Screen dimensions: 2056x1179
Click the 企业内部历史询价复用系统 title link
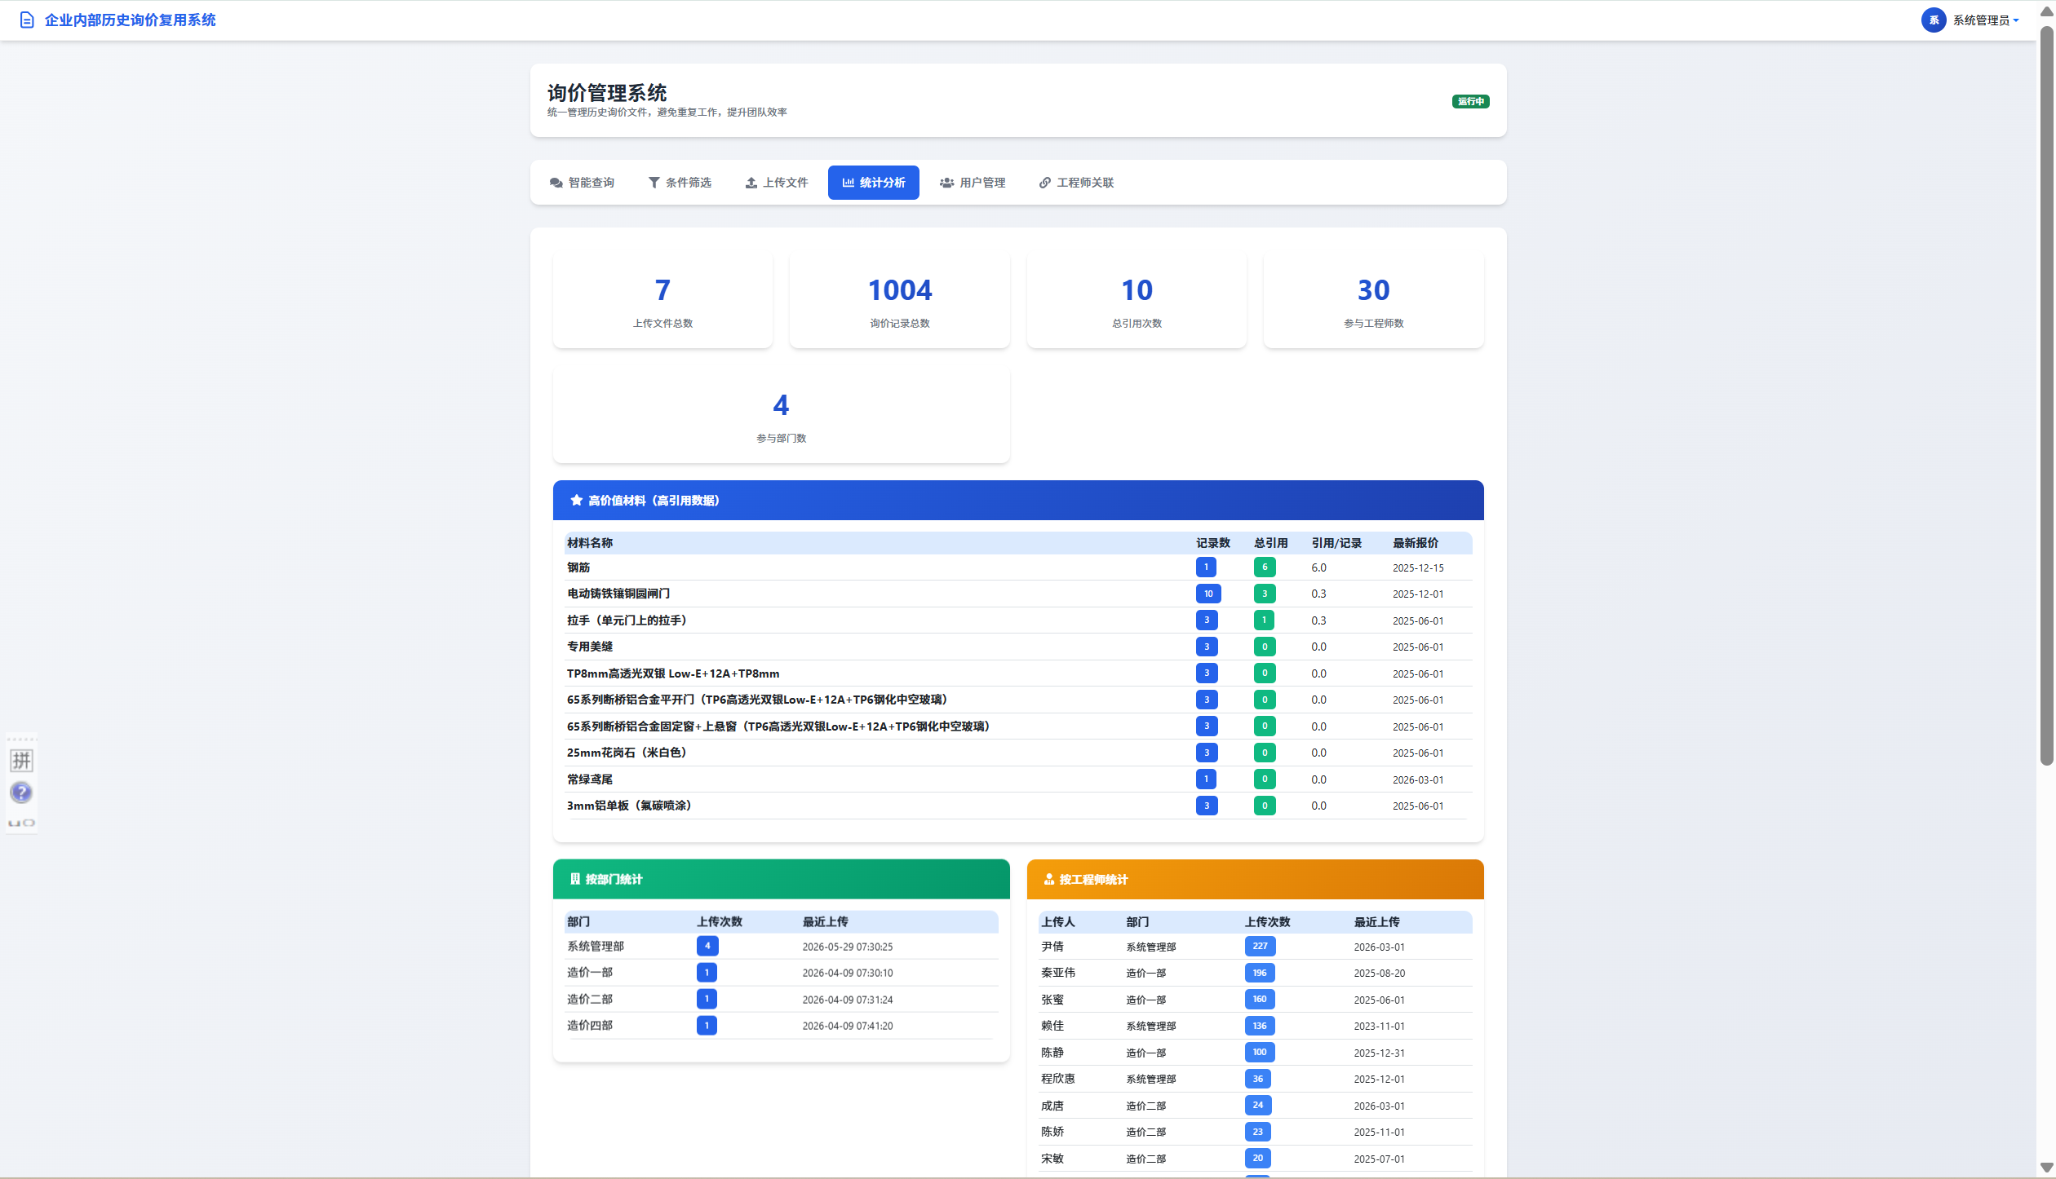click(x=130, y=20)
